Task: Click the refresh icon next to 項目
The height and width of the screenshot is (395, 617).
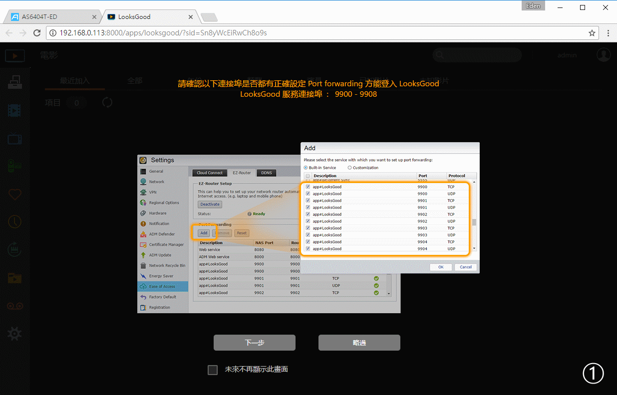Action: pos(107,103)
